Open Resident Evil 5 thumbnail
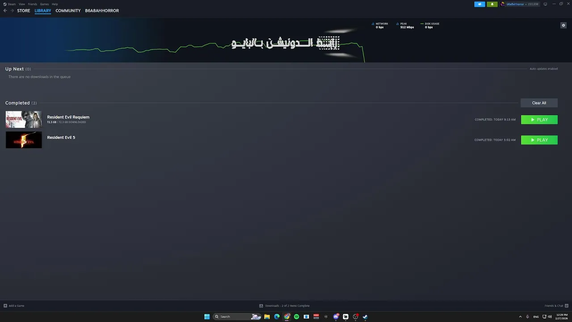 coord(24,140)
